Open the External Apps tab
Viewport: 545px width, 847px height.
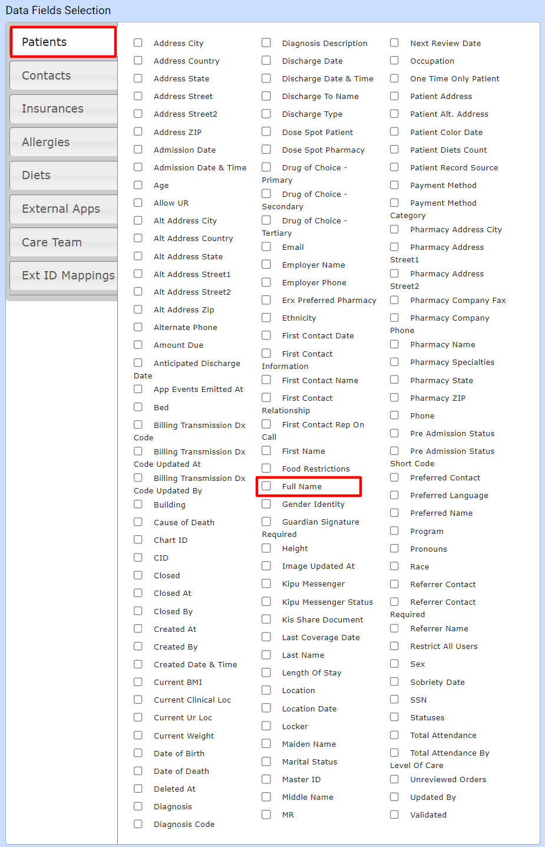point(63,209)
